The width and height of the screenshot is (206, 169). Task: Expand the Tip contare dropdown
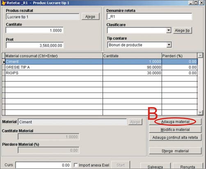click(169, 45)
